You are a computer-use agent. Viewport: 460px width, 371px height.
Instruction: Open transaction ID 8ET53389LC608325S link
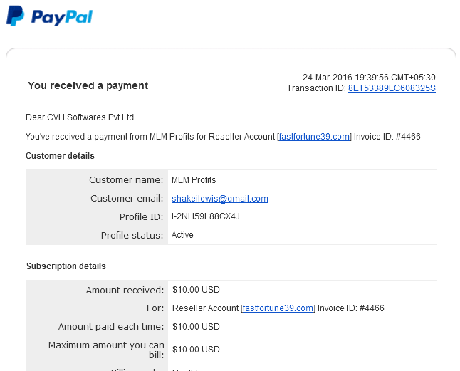tap(392, 88)
